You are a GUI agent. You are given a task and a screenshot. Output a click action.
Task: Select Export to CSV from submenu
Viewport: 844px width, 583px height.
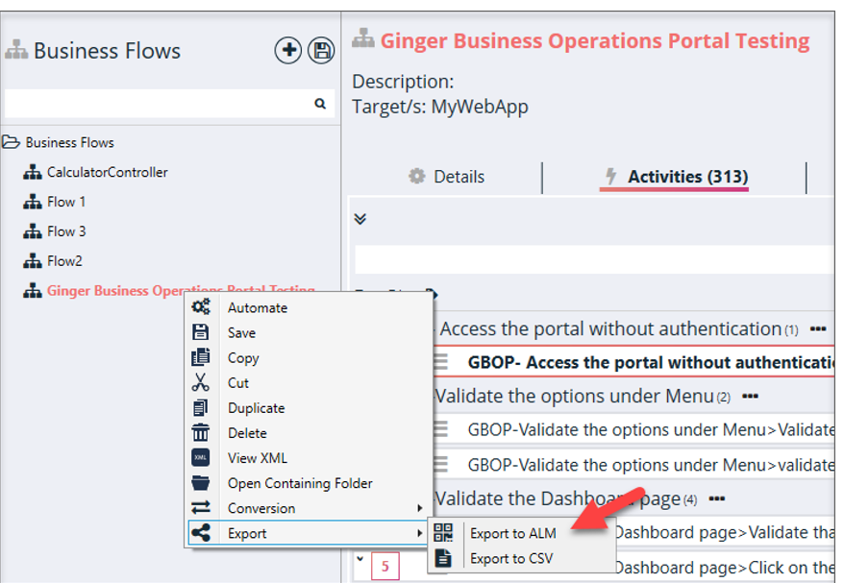tap(510, 558)
